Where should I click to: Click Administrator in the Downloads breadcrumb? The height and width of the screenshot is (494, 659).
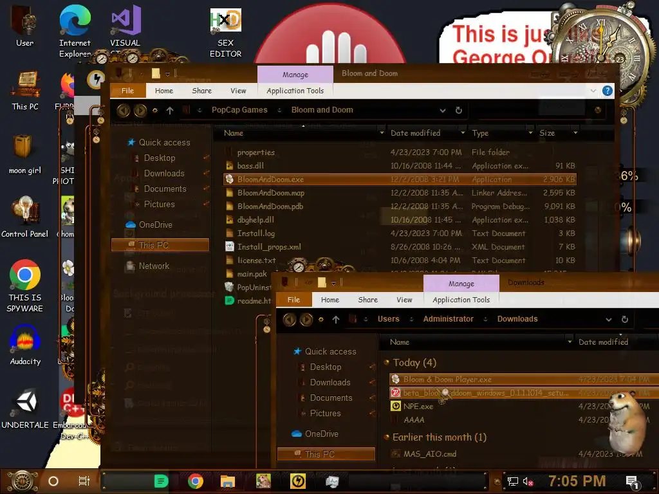point(448,319)
